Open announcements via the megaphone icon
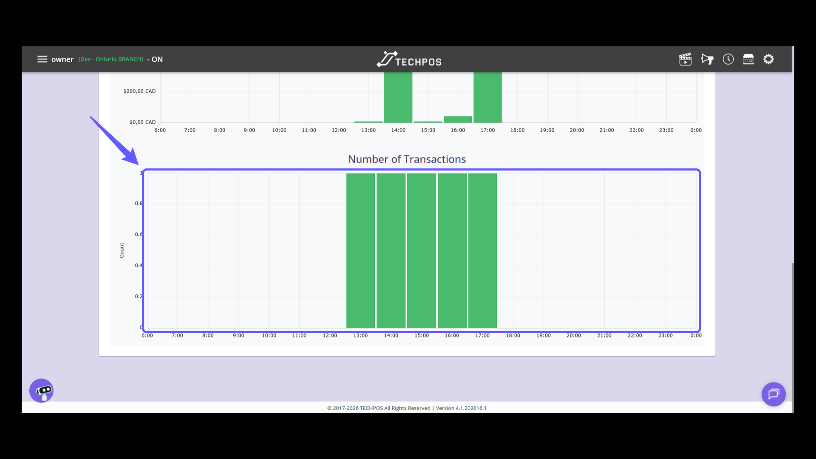 (x=707, y=59)
